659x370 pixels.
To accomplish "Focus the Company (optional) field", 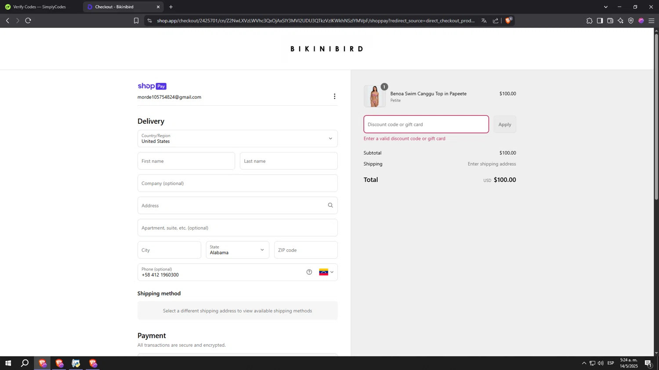I will (x=238, y=183).
